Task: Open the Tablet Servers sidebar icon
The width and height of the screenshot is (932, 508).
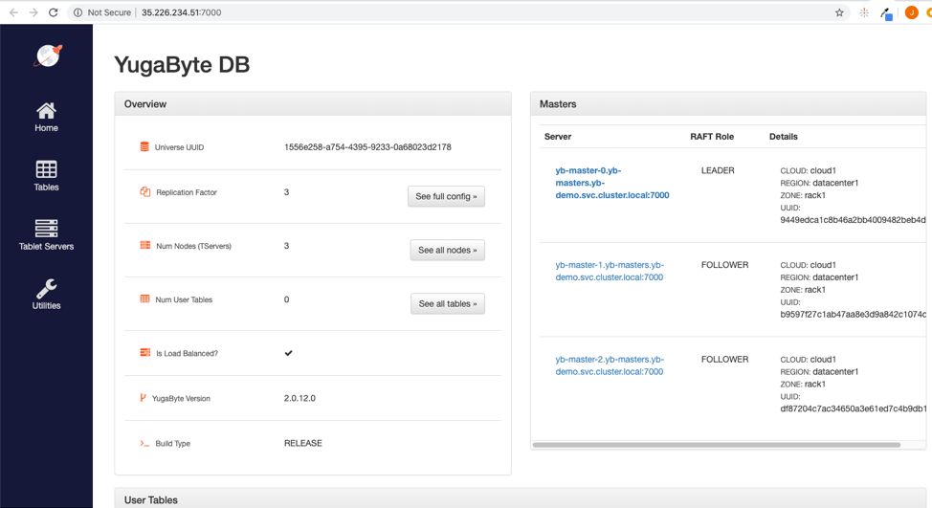Action: [x=46, y=229]
